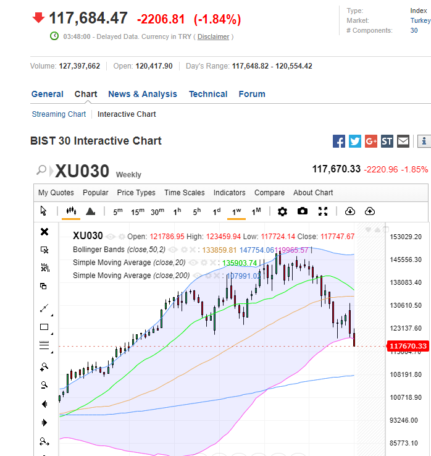Zoom in on the chart
This screenshot has height=456, width=431.
pyautogui.click(x=44, y=367)
